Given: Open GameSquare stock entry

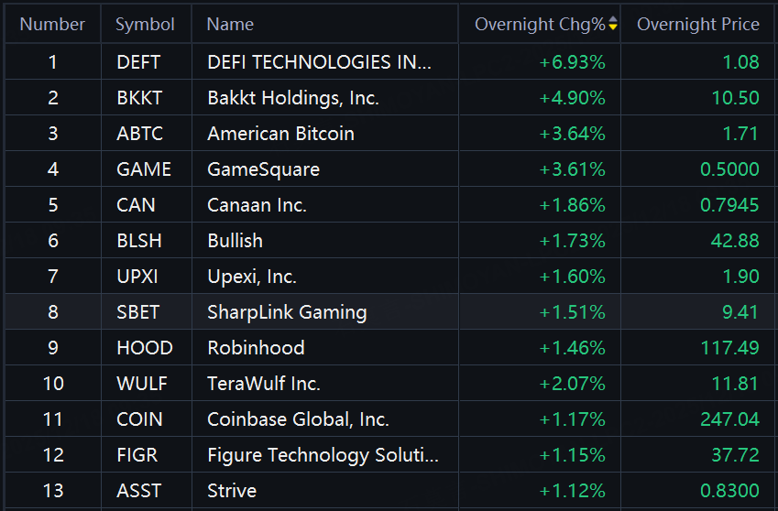Looking at the screenshot, I should click(x=264, y=169).
